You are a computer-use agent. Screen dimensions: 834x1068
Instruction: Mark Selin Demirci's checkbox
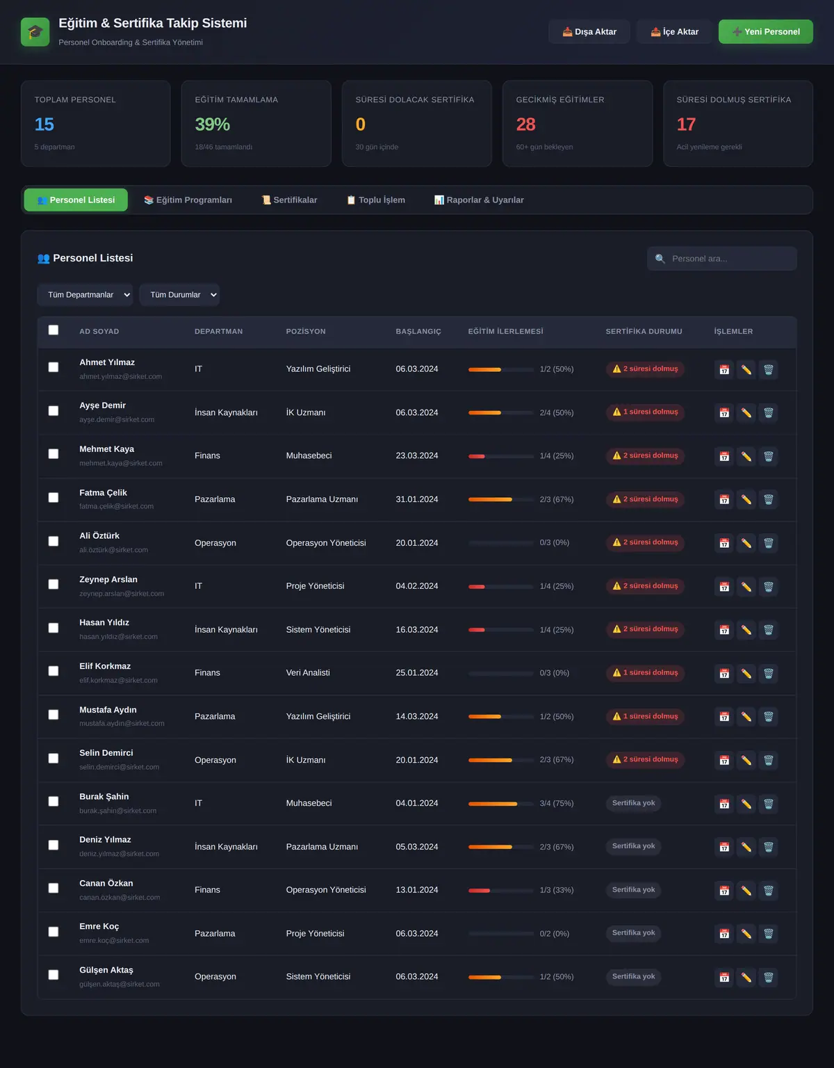54,758
